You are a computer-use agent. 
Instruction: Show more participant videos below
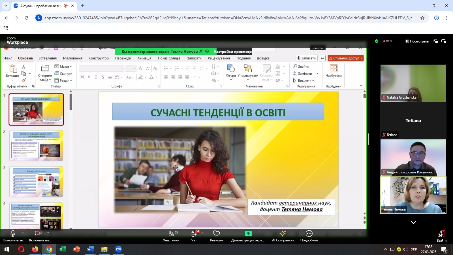(413, 223)
